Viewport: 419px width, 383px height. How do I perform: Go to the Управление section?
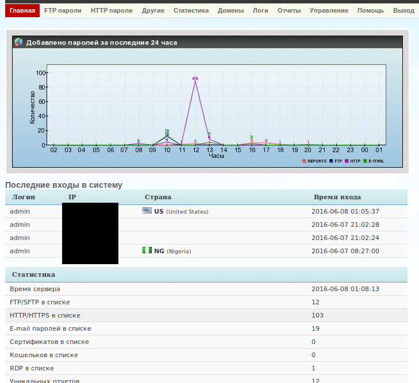coord(329,11)
